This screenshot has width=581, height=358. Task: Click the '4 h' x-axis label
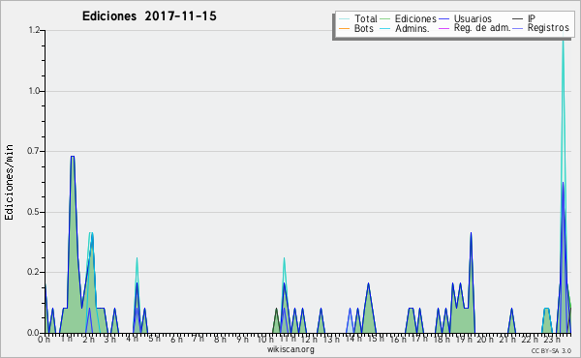tap(132, 339)
